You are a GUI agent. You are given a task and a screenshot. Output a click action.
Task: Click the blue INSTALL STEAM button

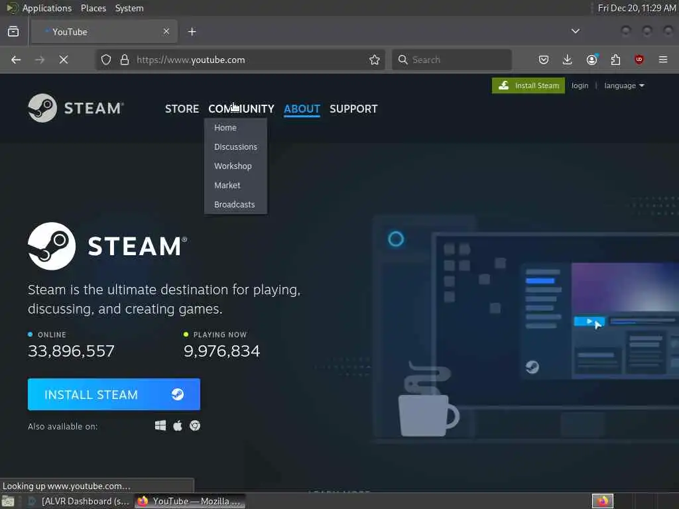[x=114, y=394]
